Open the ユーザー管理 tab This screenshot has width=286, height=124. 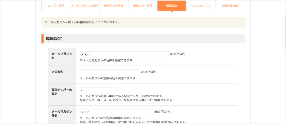click(56, 6)
